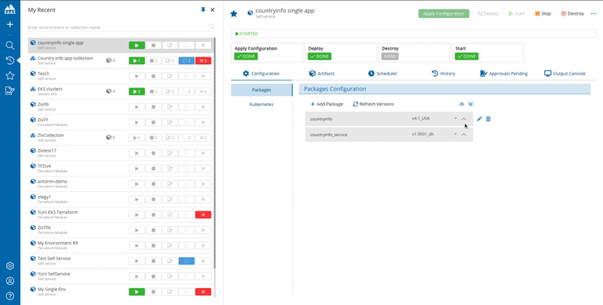603x305 pixels.
Task: Switch to the Output Console tab
Action: tap(564, 74)
